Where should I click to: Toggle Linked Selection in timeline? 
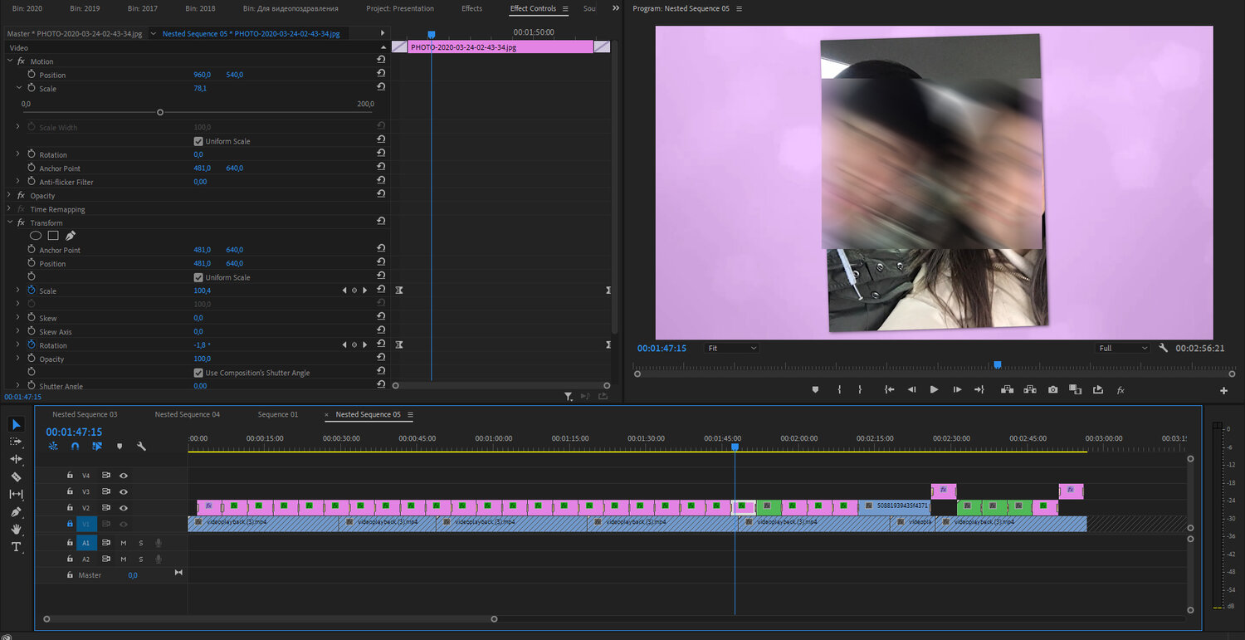pyautogui.click(x=97, y=447)
